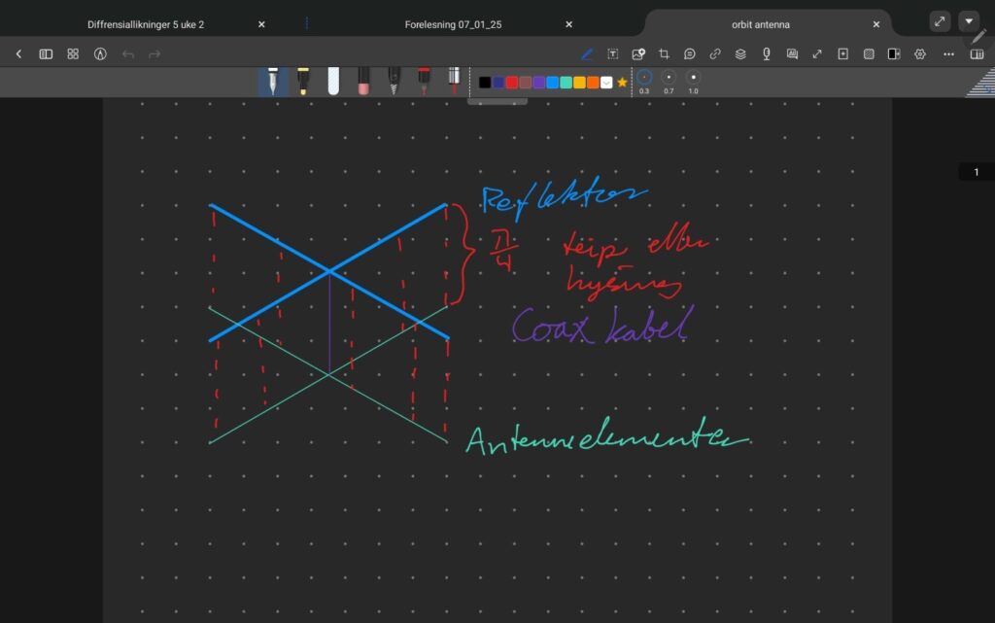Screen dimensions: 995x623
Task: Click the page number 1 indicator
Action: 976,172
